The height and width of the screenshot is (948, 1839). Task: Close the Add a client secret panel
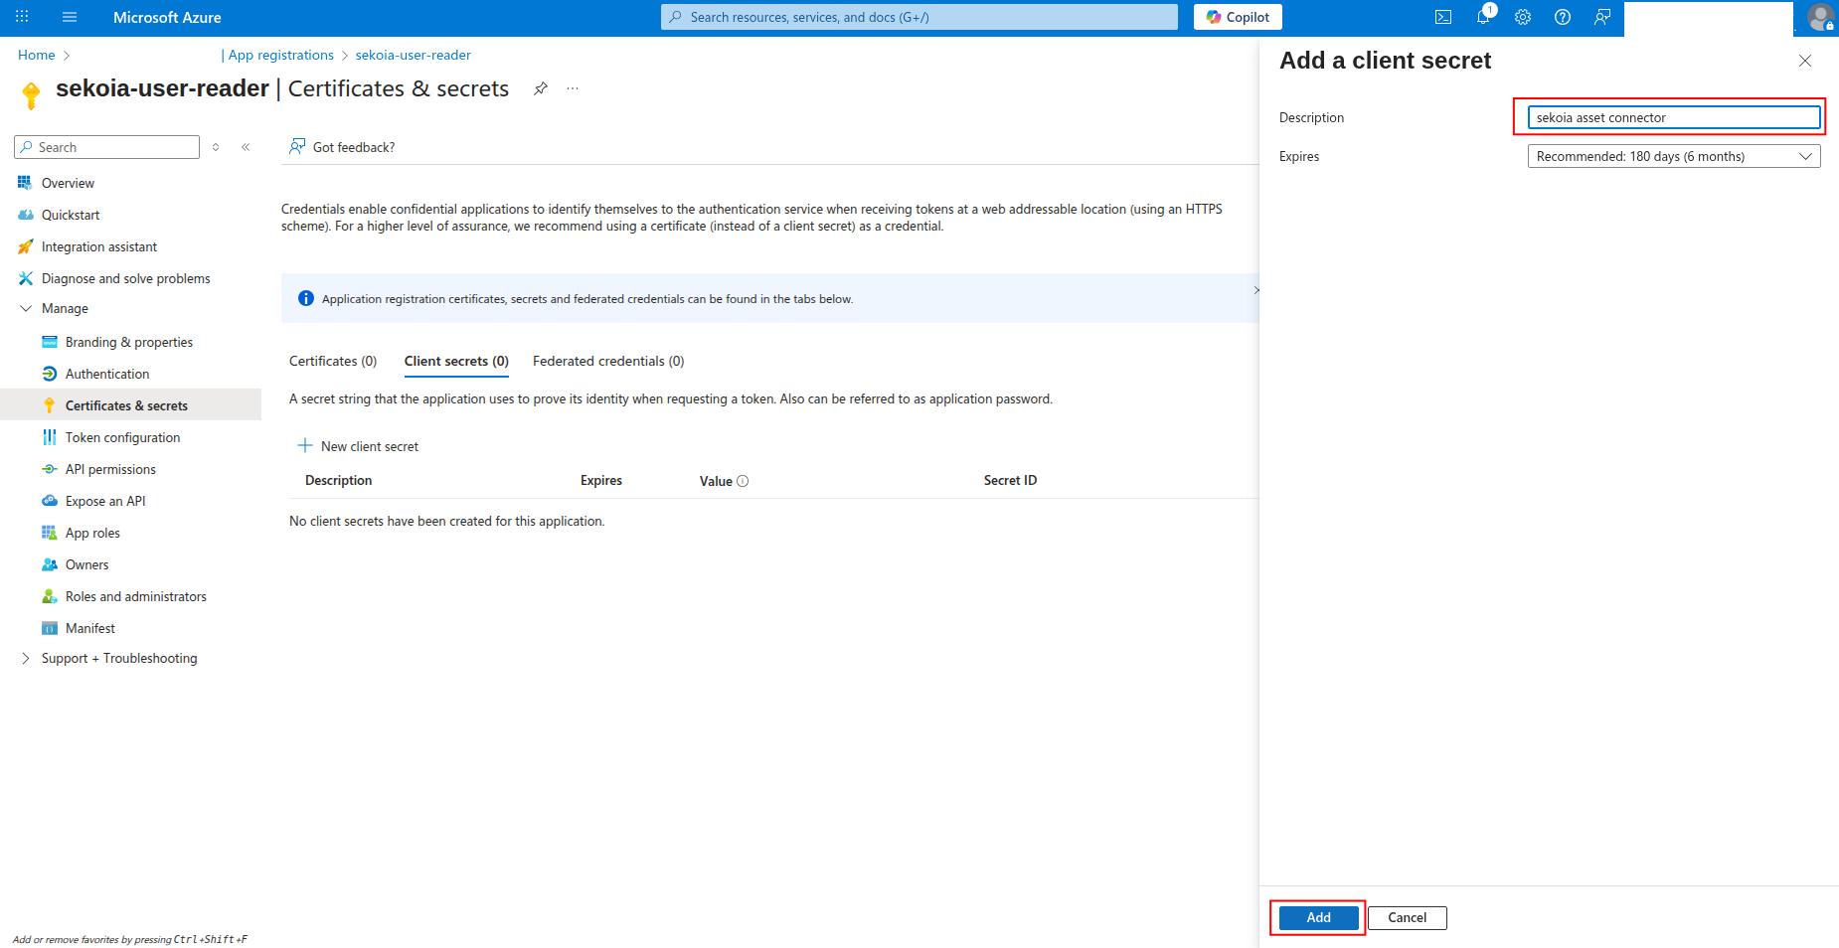pos(1805,61)
